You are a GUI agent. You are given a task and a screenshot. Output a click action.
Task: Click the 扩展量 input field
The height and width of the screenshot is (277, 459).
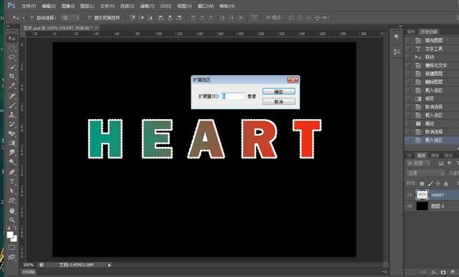click(232, 96)
